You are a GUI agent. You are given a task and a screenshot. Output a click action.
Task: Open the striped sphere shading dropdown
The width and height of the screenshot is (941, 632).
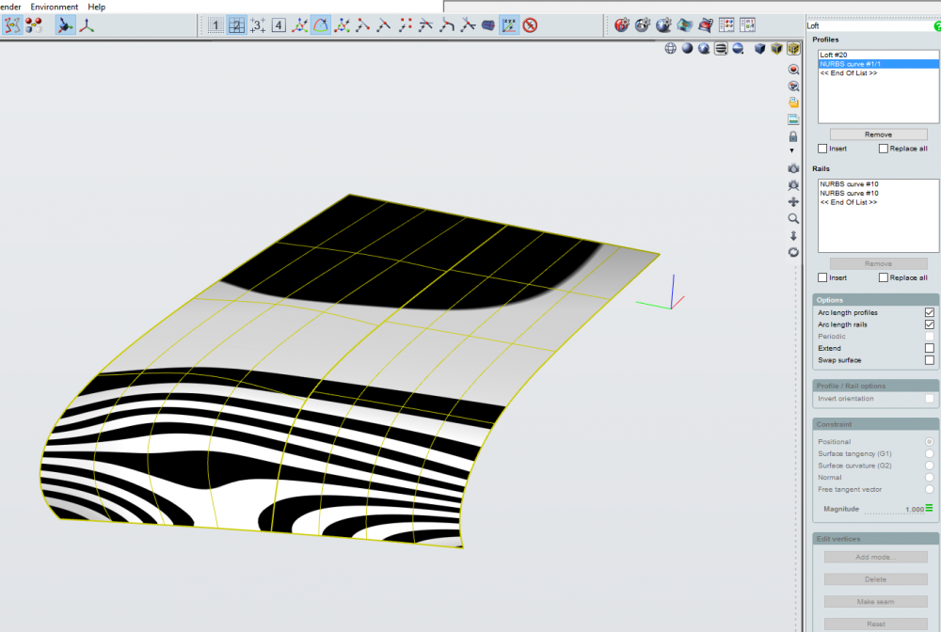[722, 49]
